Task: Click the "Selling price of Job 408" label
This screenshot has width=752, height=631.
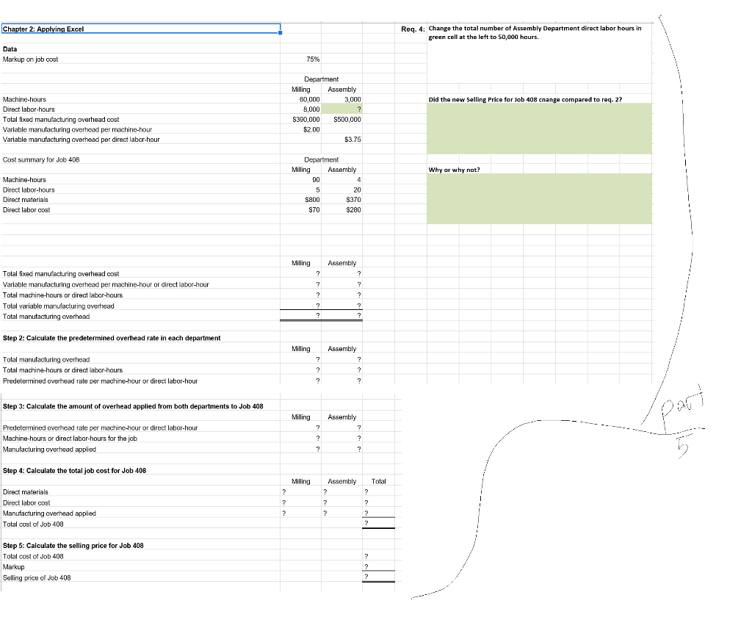Action: click(37, 577)
